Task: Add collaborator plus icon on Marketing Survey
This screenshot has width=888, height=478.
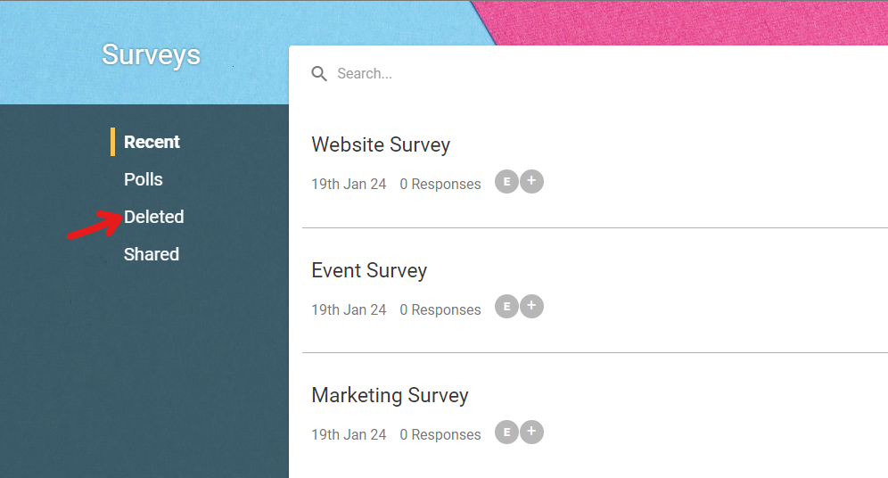Action: point(531,432)
